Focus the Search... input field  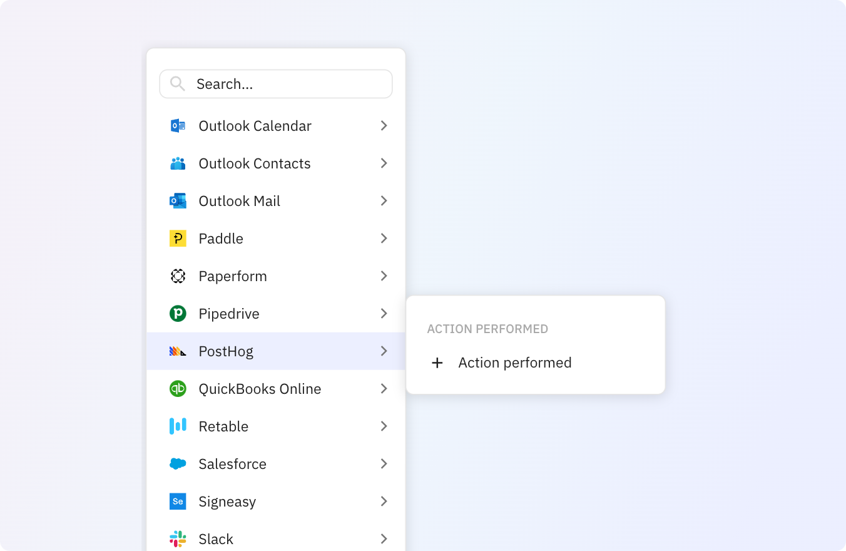276,84
